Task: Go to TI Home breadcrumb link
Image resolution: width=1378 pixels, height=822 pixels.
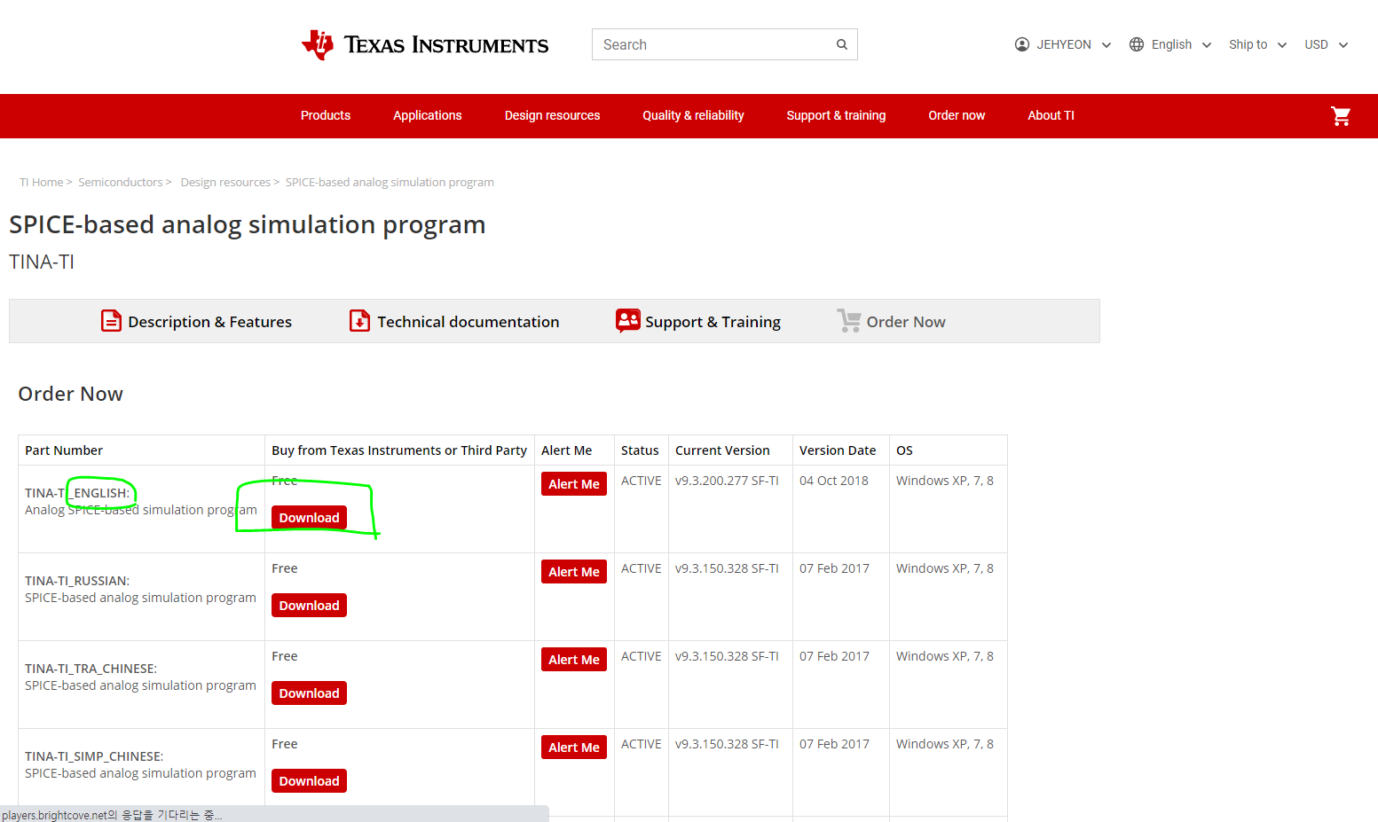Action: (x=42, y=182)
